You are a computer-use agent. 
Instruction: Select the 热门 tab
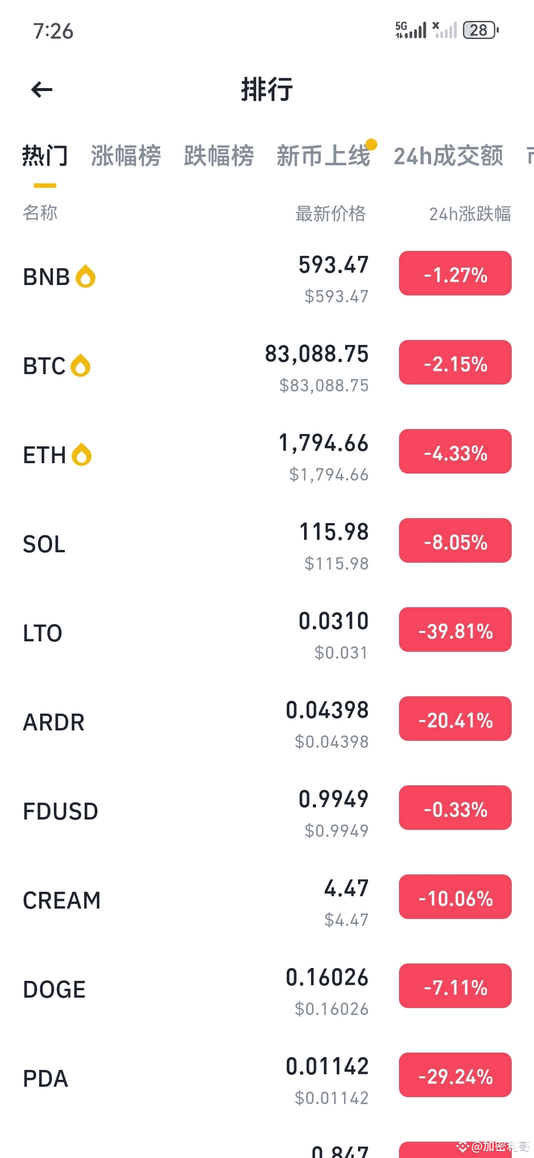tap(45, 156)
